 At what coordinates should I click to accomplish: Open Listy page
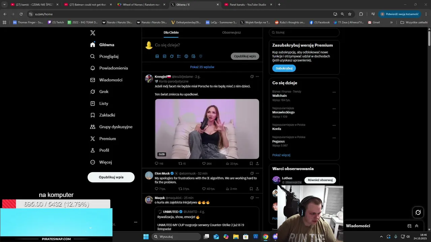click(x=99, y=104)
